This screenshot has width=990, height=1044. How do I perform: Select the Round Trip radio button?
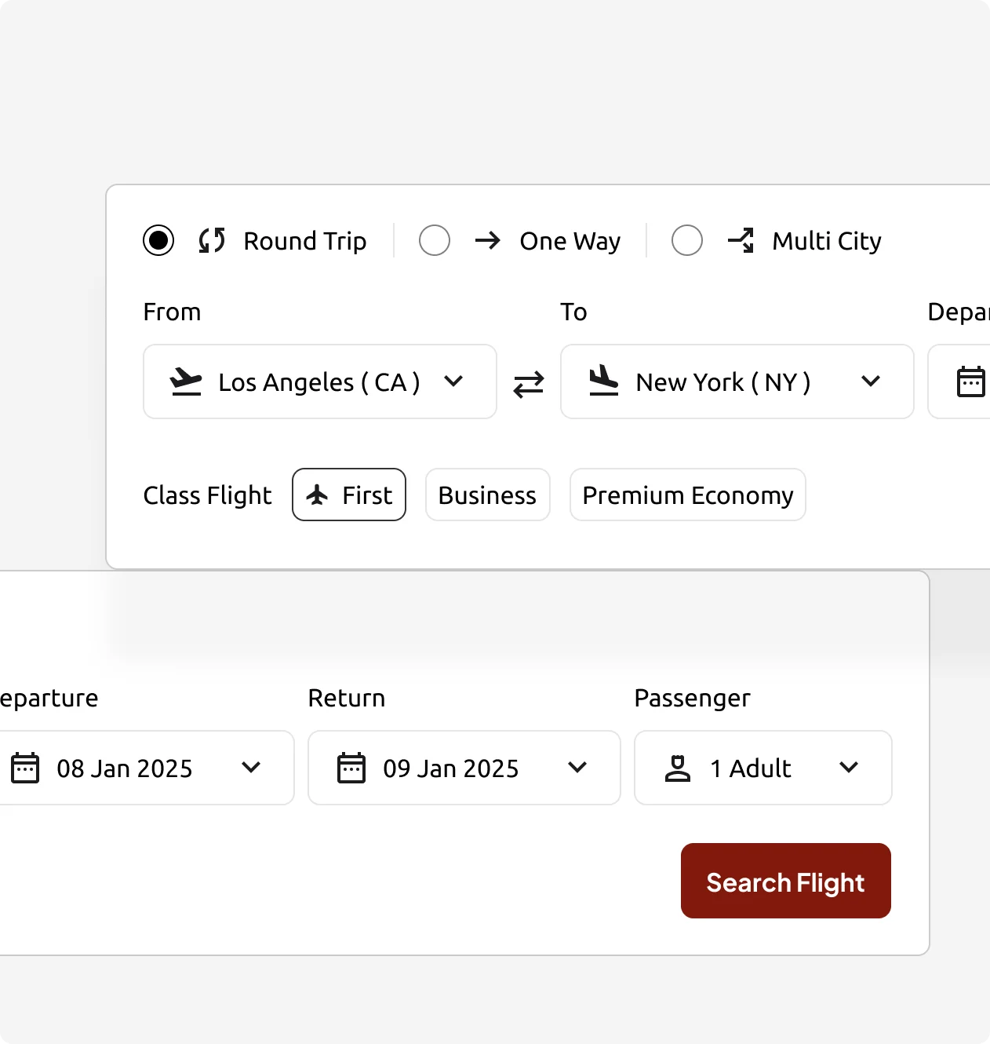coord(158,240)
